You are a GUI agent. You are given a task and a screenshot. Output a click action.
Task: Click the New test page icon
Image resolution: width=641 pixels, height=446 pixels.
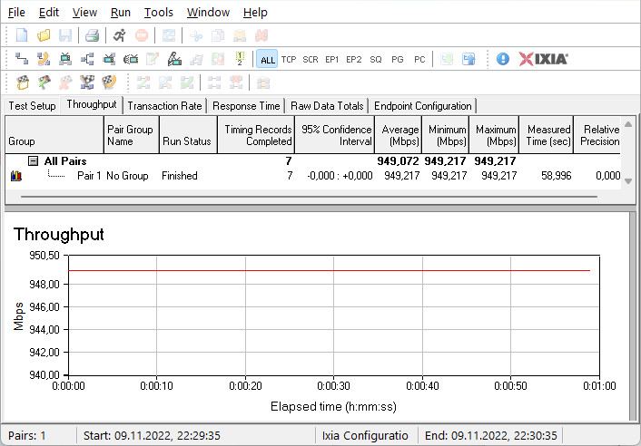22,35
